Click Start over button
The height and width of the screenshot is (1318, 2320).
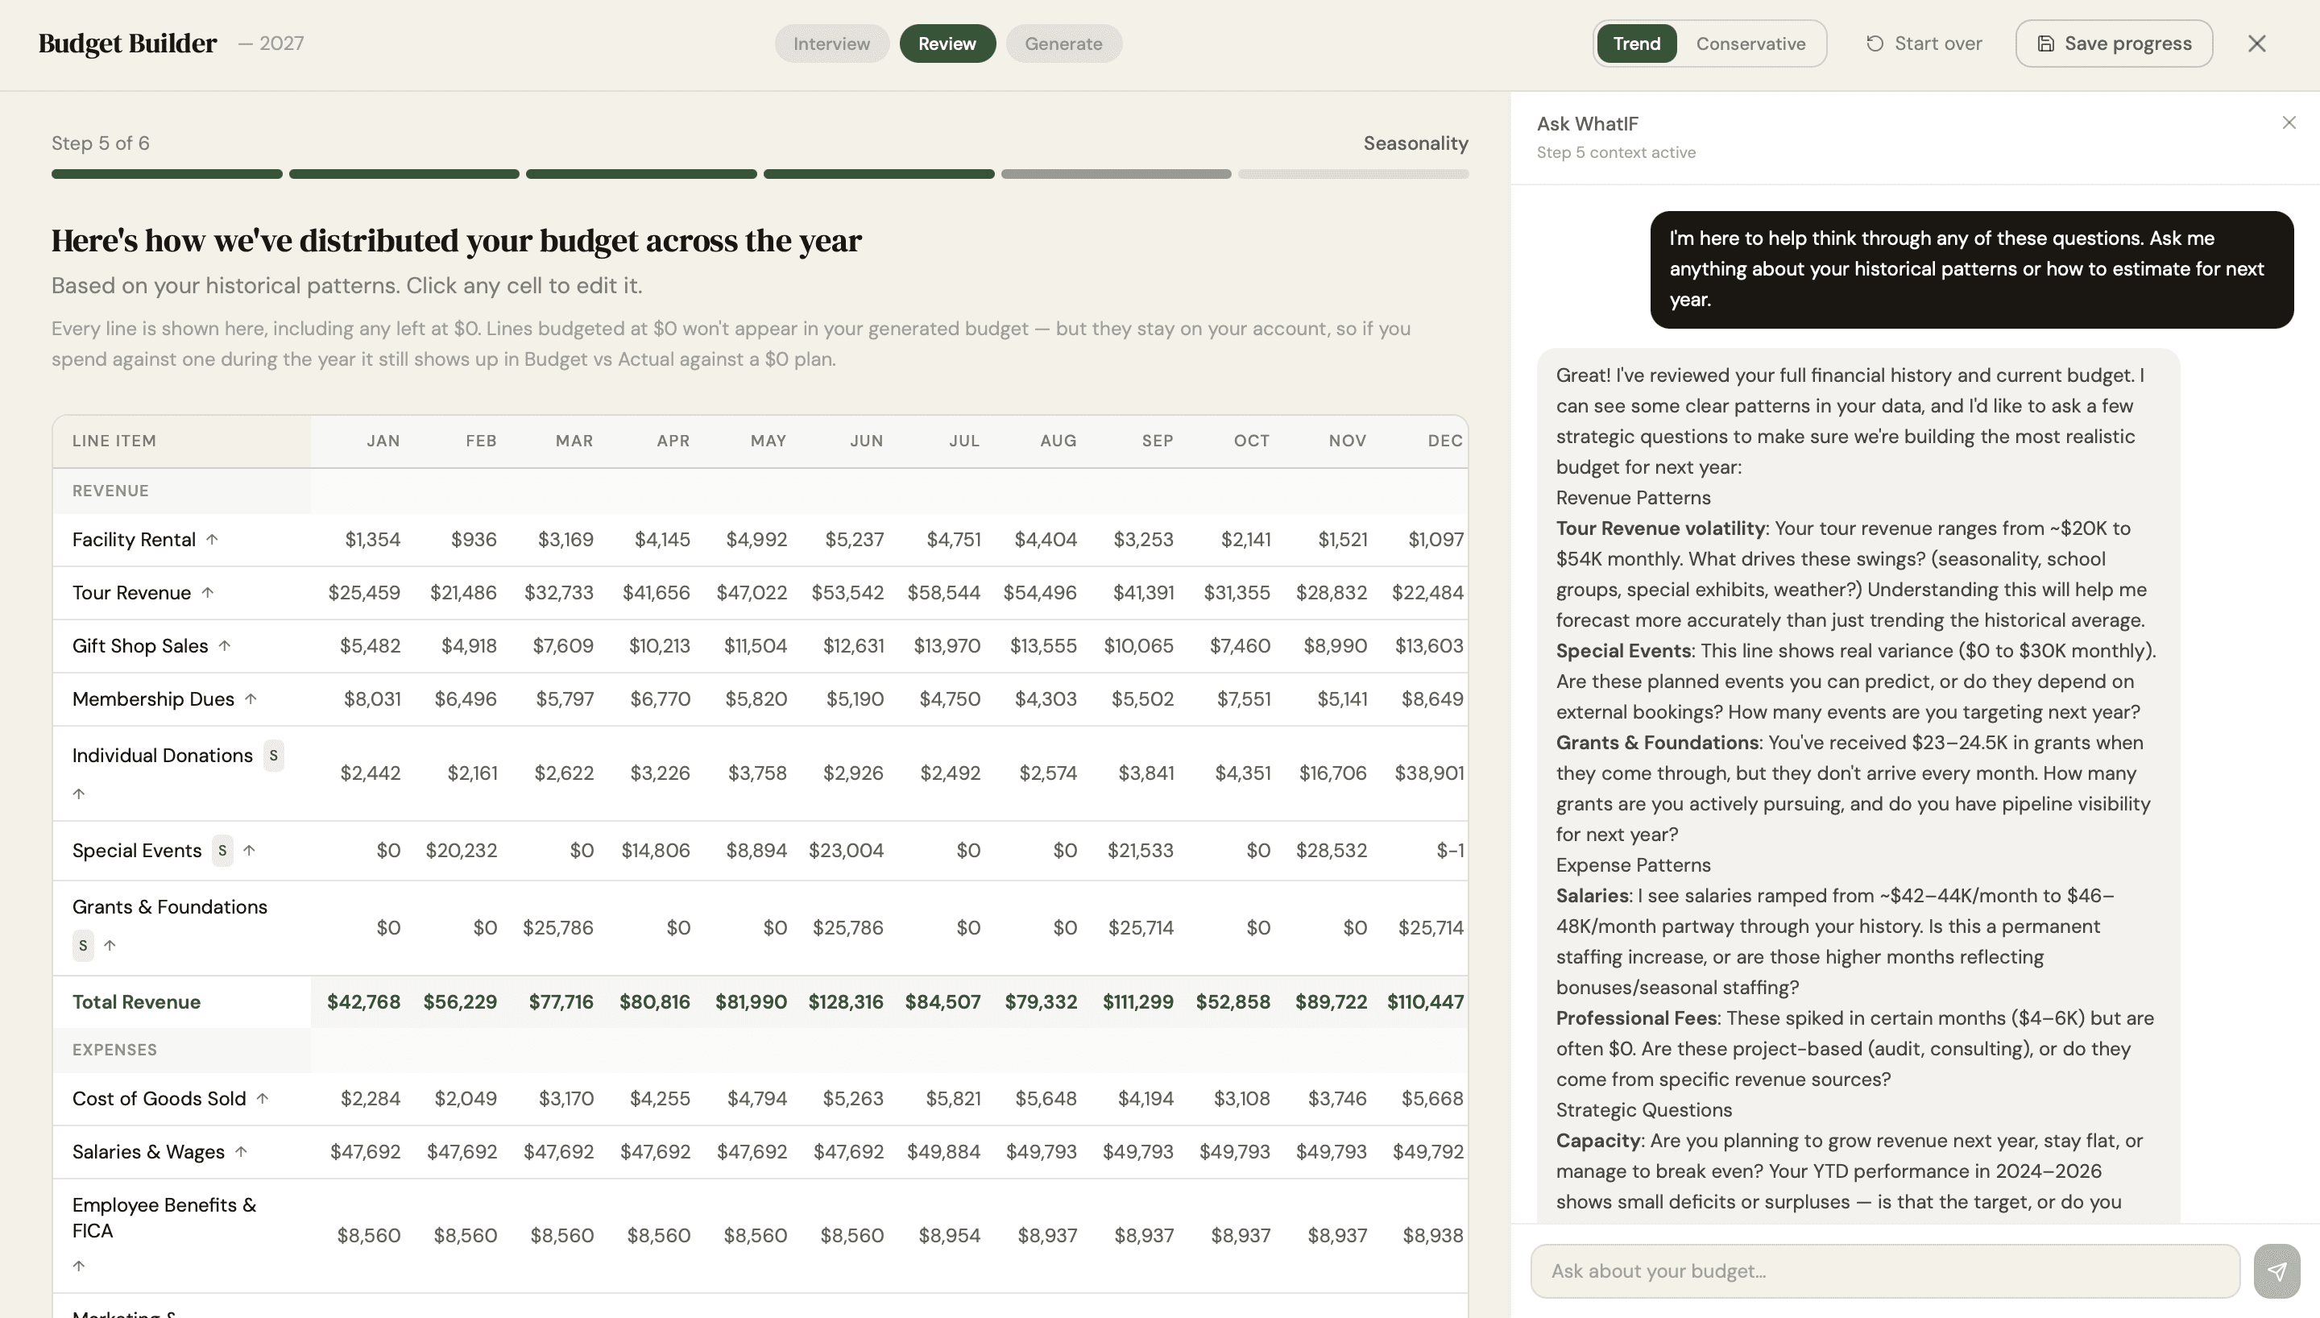coord(1924,44)
